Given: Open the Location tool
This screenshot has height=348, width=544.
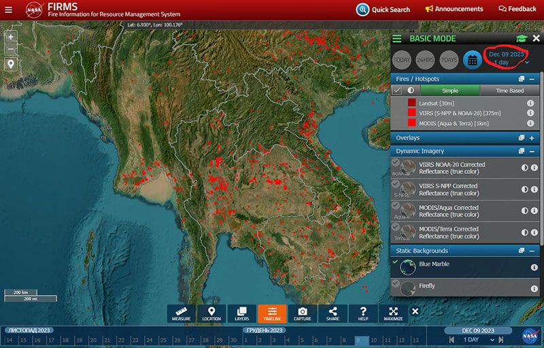Looking at the screenshot, I should (x=211, y=314).
